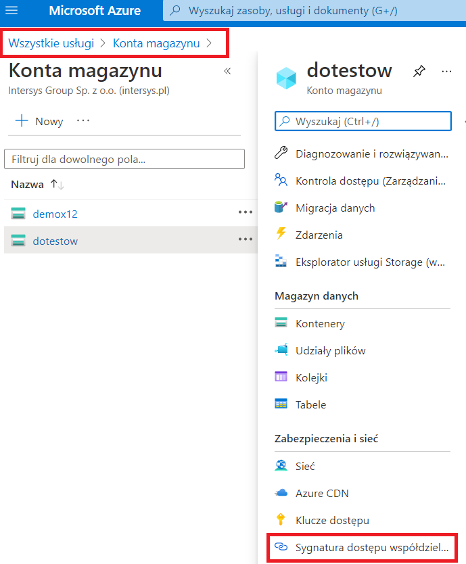Image resolution: width=466 pixels, height=564 pixels.
Task: Open Kontrola dostępu menu item
Action: point(371,181)
